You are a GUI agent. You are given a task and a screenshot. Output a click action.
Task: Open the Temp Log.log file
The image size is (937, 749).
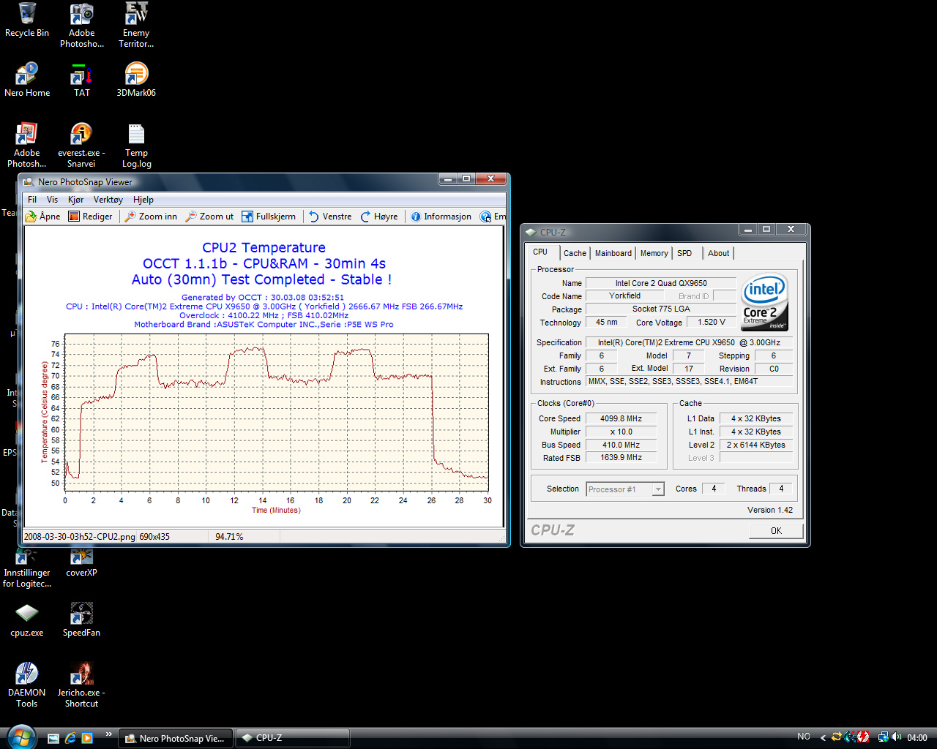(136, 146)
